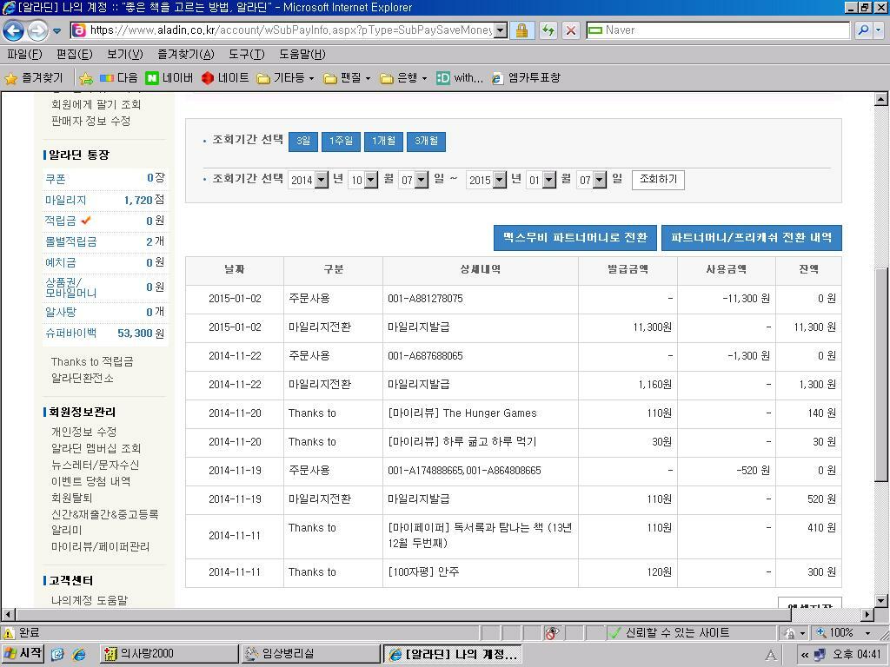Select the 1주일 period button
Screen dimensions: 890x667
[341, 142]
